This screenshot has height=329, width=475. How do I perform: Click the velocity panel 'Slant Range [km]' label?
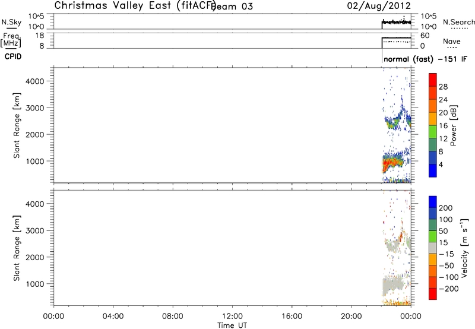tap(17, 248)
